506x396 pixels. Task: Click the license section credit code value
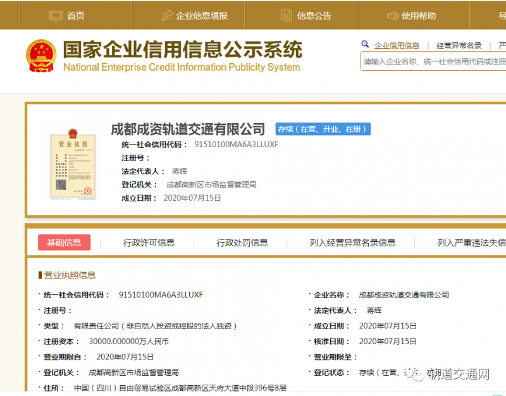[x=161, y=295]
